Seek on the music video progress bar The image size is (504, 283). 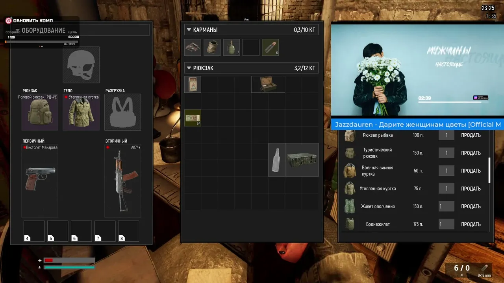(x=453, y=102)
